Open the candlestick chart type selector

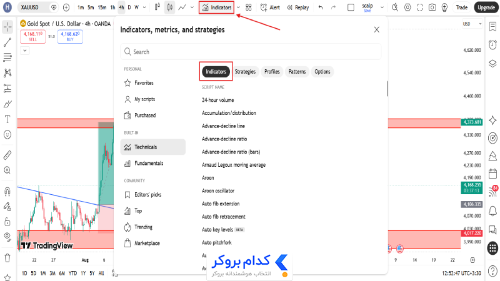169,7
